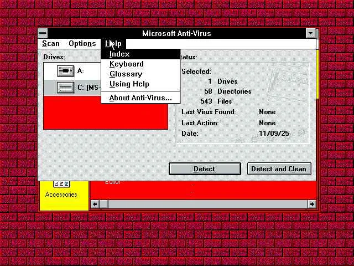The width and height of the screenshot is (354, 266).
Task: Click the 'Drives:' label
Action: point(54,57)
